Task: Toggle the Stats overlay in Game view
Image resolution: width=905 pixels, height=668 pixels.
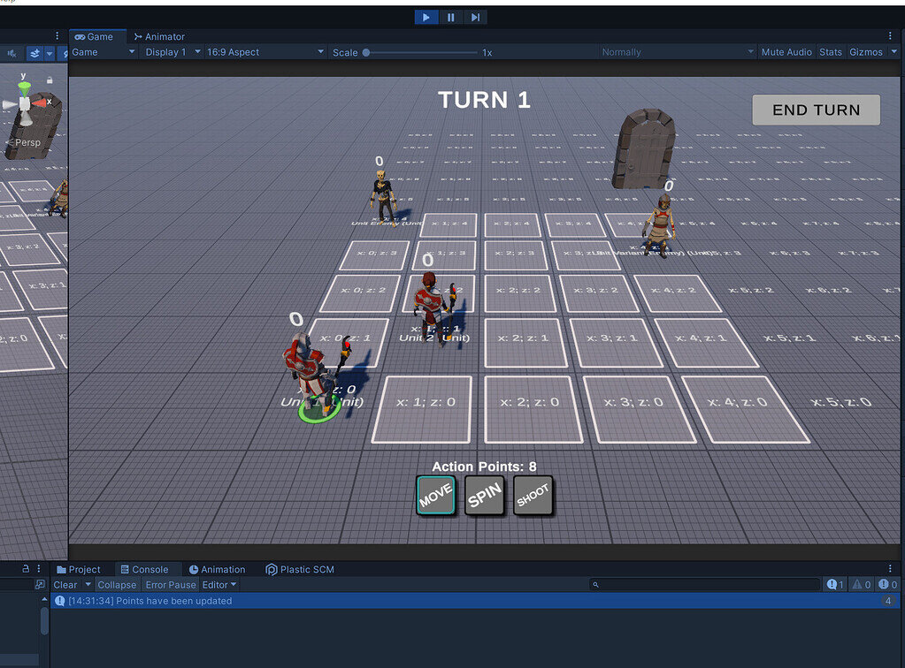Action: pos(830,52)
